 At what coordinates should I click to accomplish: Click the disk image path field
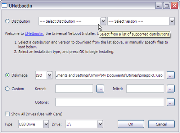point(110,75)
